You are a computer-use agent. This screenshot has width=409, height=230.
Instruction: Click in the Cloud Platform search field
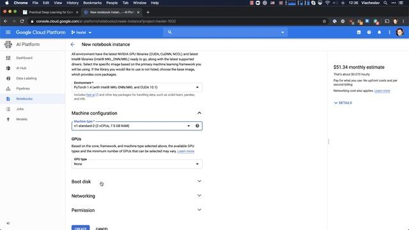[226, 33]
